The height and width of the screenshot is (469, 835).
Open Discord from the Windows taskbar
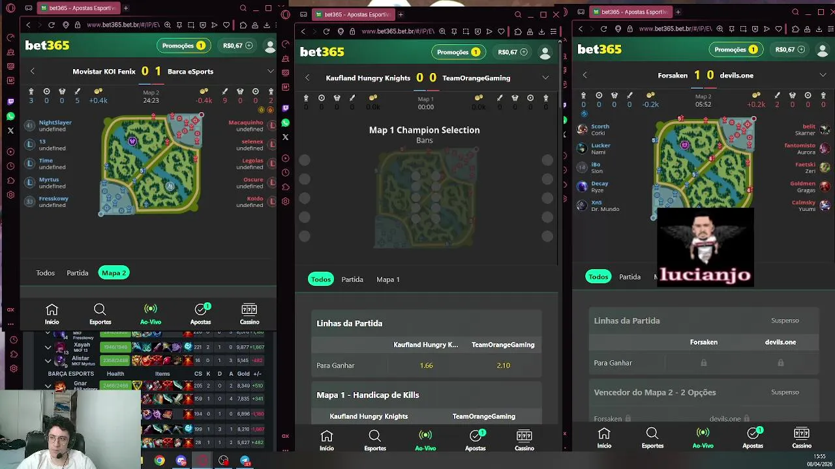[x=181, y=461]
